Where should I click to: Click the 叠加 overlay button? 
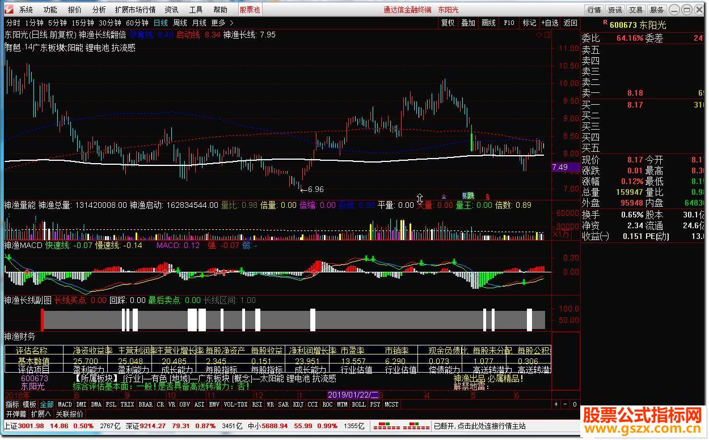tap(469, 23)
